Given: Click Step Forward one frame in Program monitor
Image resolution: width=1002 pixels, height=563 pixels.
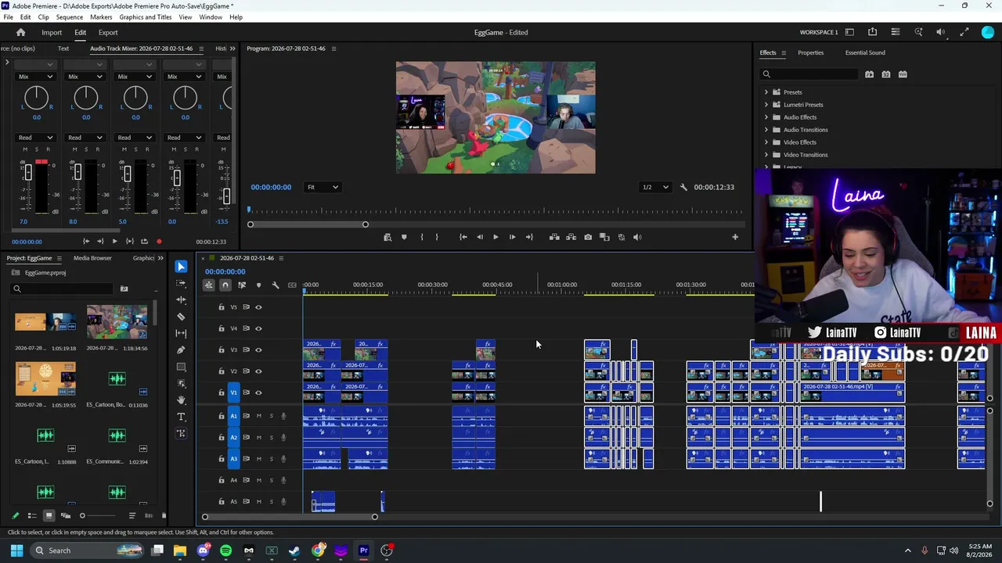Looking at the screenshot, I should point(512,237).
